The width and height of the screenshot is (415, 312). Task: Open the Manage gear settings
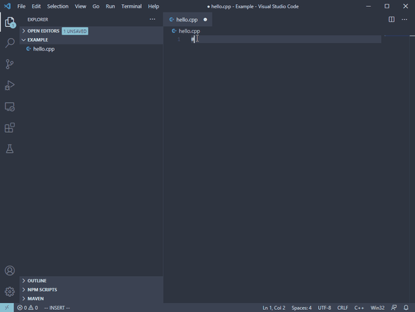point(10,292)
